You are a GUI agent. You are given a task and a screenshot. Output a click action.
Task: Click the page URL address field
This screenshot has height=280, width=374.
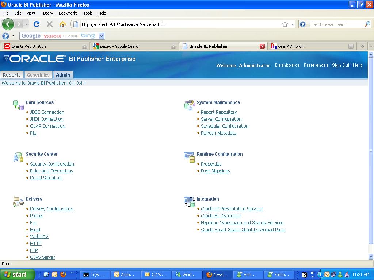(180, 24)
